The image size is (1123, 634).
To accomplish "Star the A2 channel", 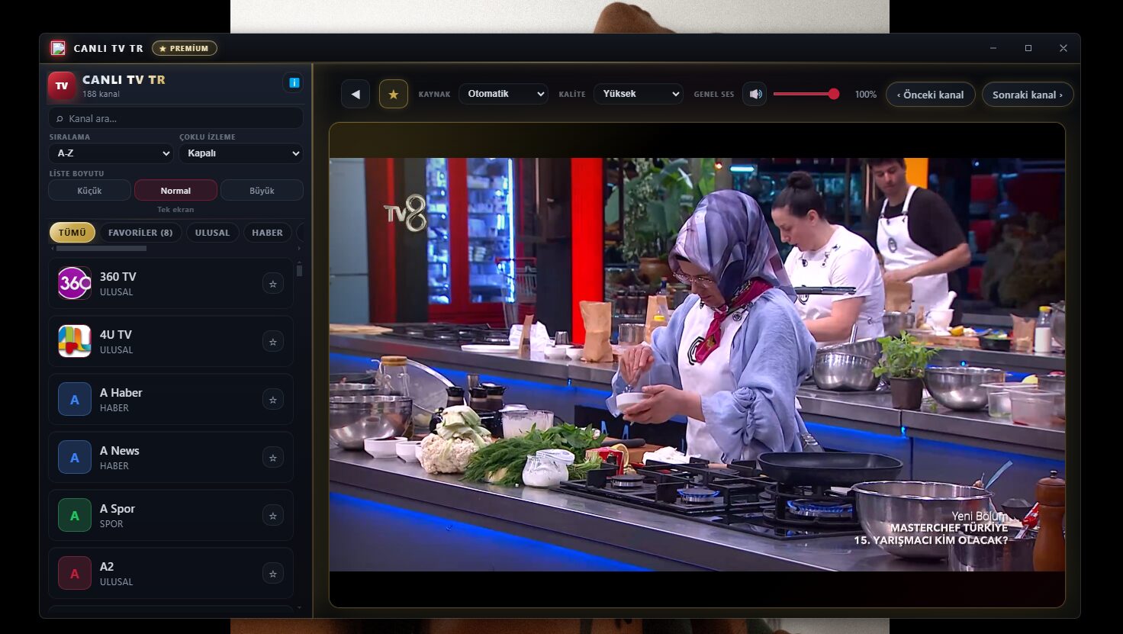I will pos(272,574).
